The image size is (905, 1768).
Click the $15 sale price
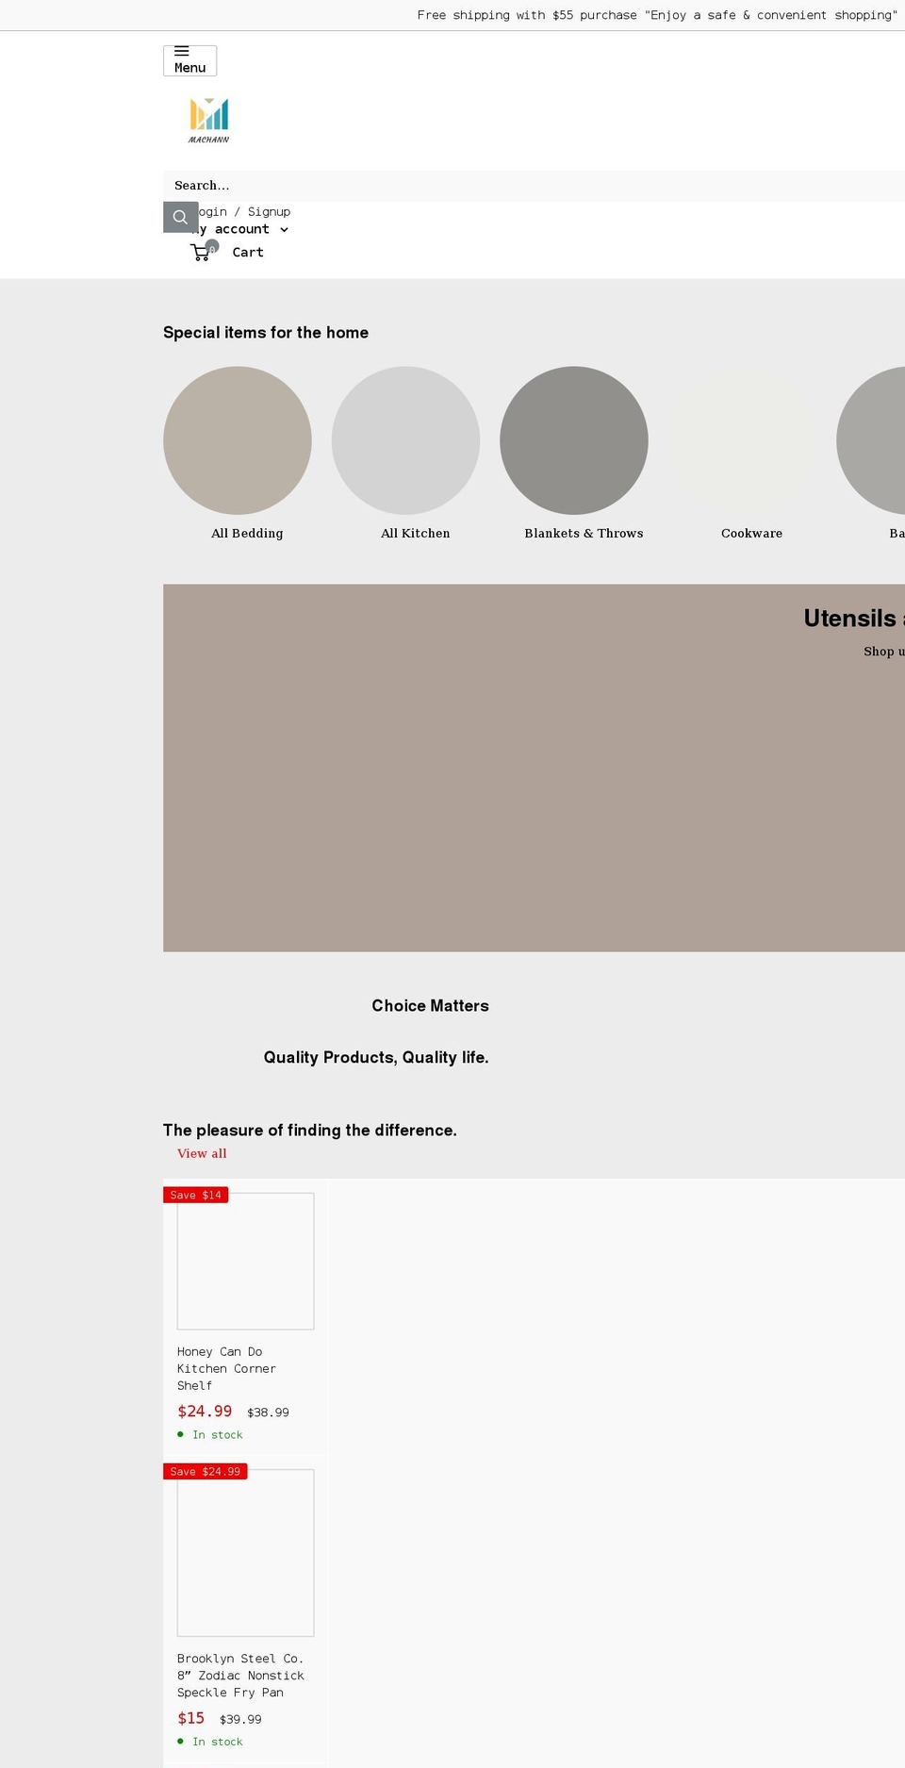(190, 1719)
